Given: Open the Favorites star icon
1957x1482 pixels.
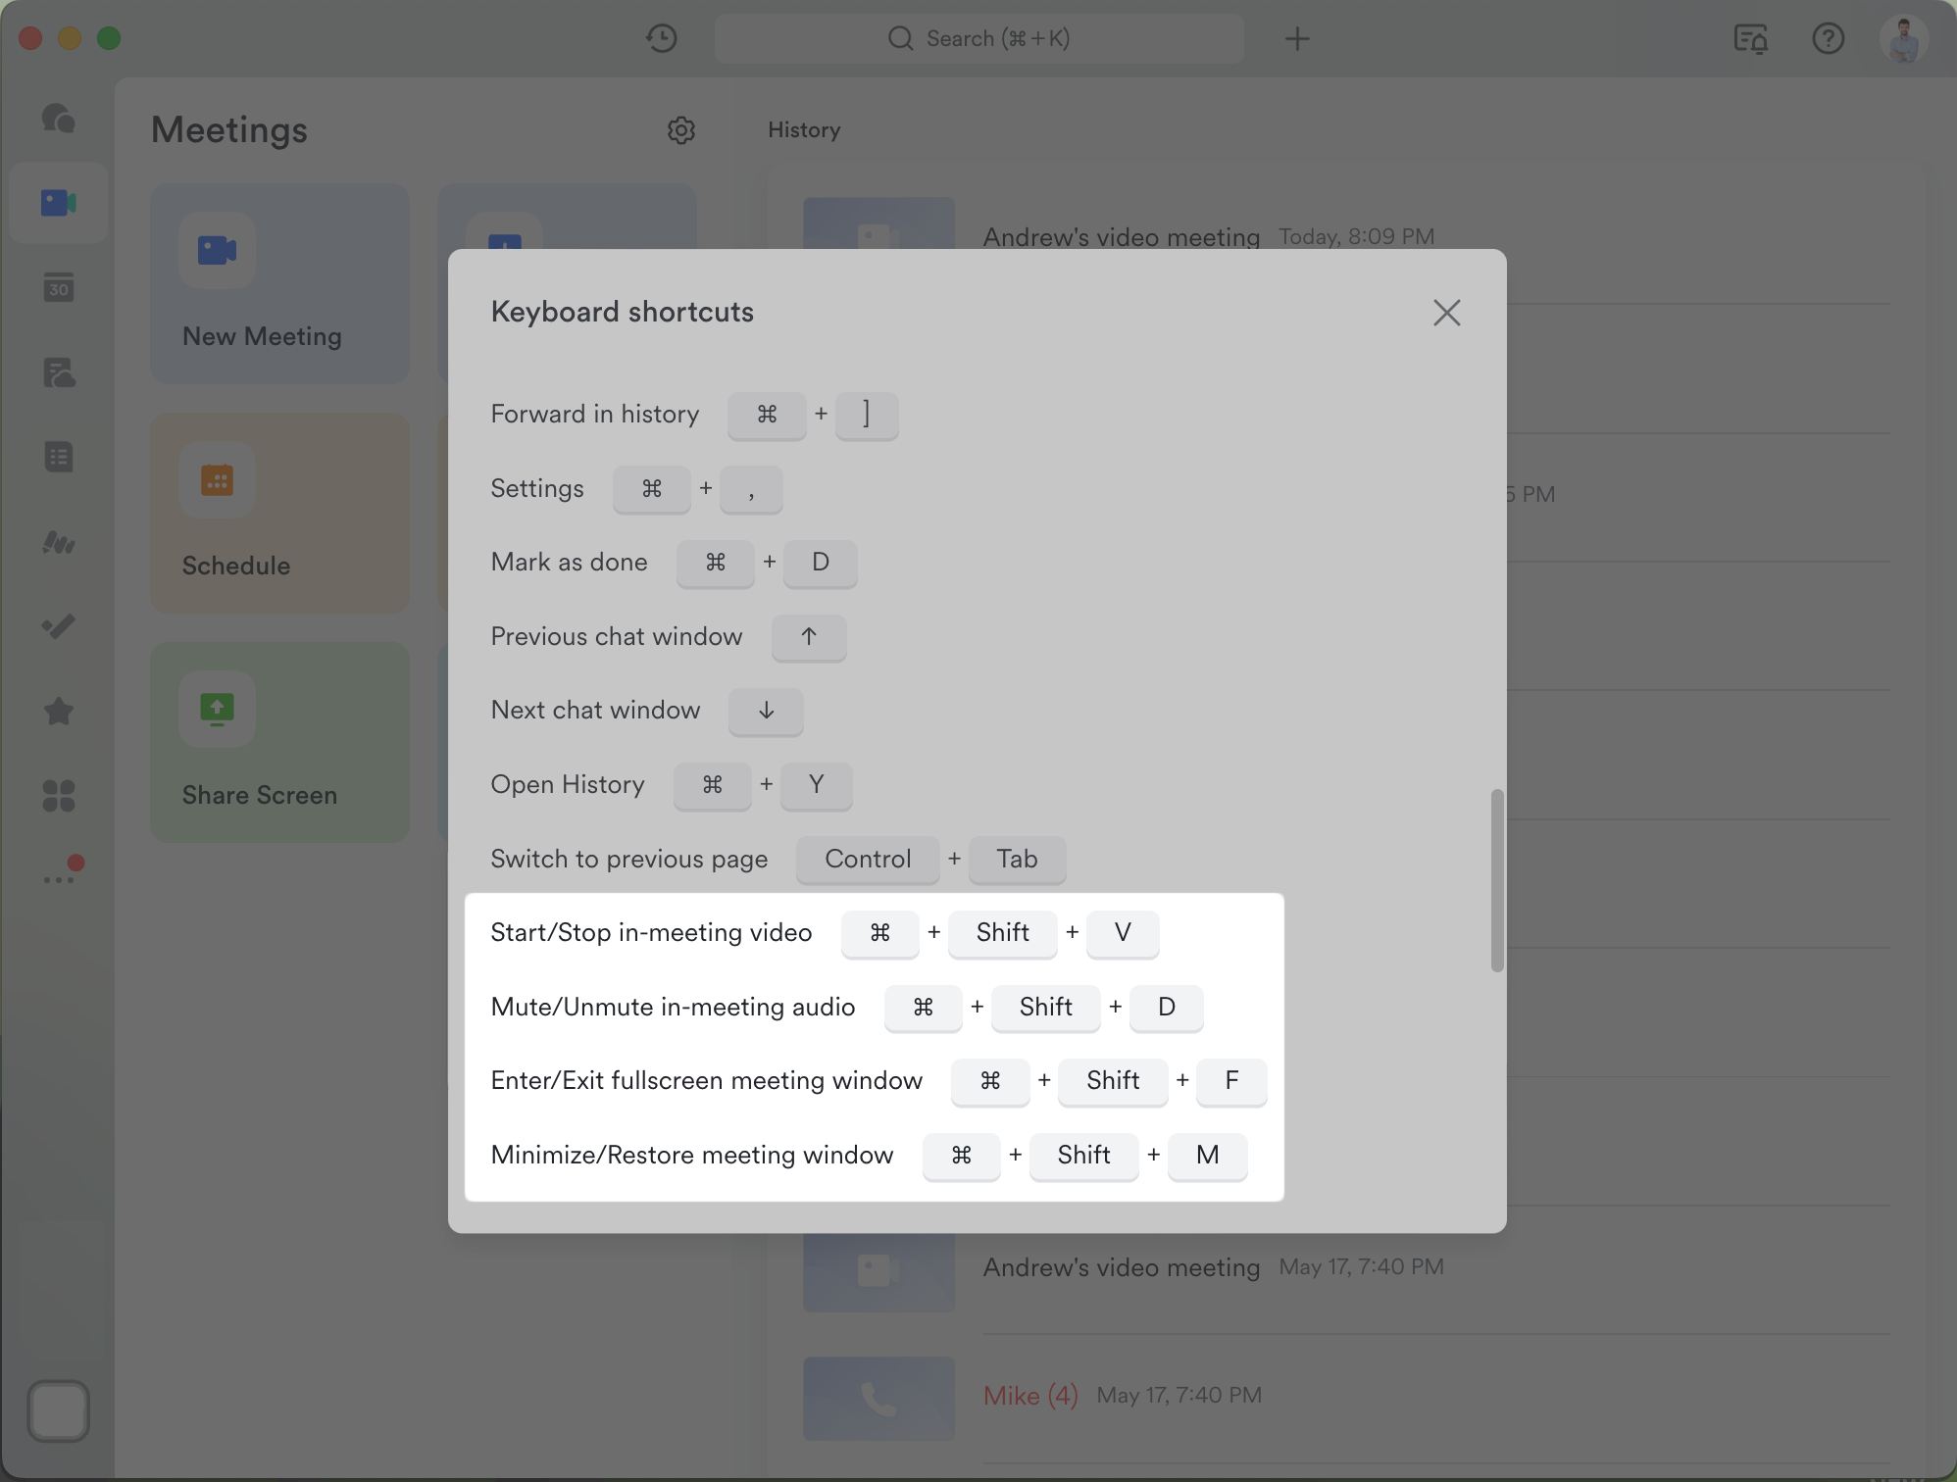Looking at the screenshot, I should [x=59, y=712].
